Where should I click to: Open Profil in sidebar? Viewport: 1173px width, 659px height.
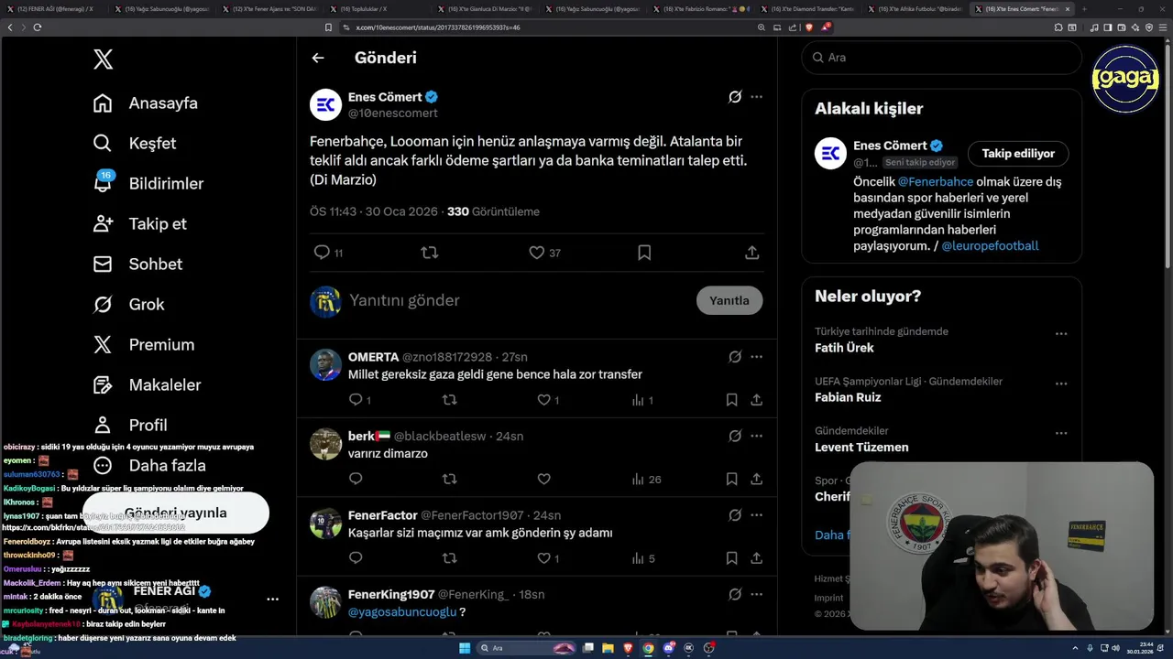130,426
